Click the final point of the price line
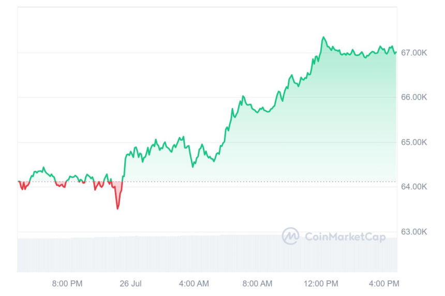The width and height of the screenshot is (445, 296). [x=396, y=51]
